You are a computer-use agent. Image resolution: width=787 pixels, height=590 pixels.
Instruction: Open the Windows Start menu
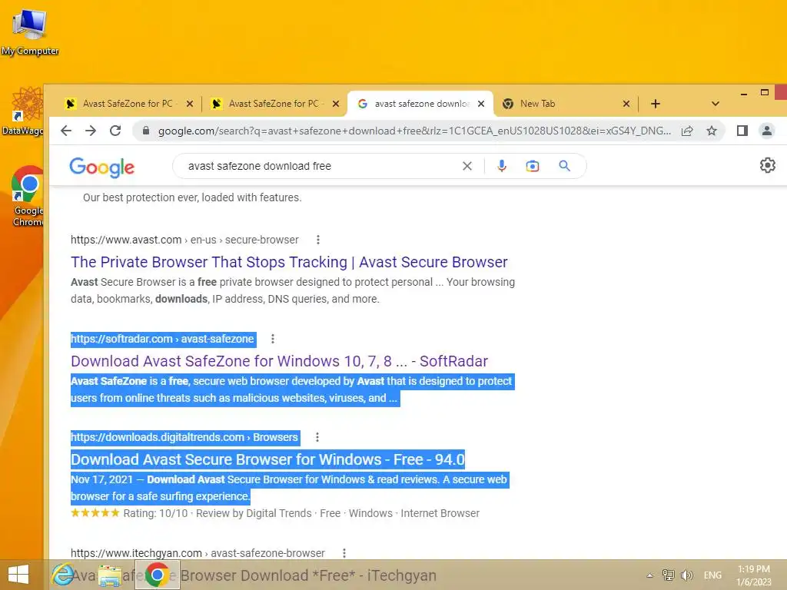[18, 575]
